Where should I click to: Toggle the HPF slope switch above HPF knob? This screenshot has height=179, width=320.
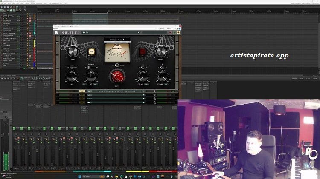click(x=143, y=67)
